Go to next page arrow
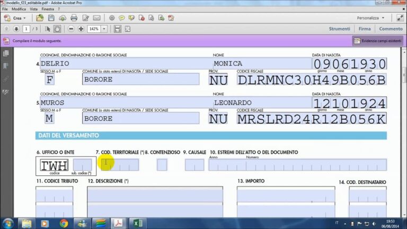 pyautogui.click(x=16, y=29)
